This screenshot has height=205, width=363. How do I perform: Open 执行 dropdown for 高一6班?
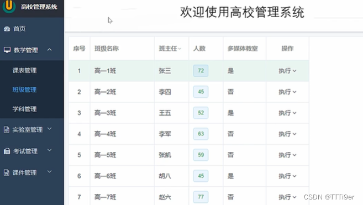tap(287, 176)
